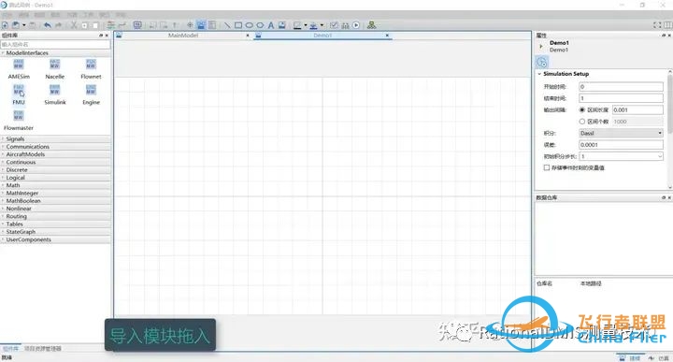Open the line color dropdown arrow

coord(306,25)
